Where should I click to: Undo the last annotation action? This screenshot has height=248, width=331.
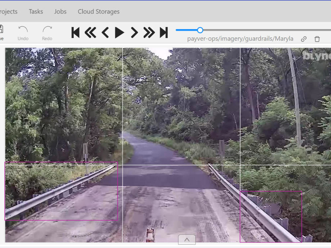point(23,33)
